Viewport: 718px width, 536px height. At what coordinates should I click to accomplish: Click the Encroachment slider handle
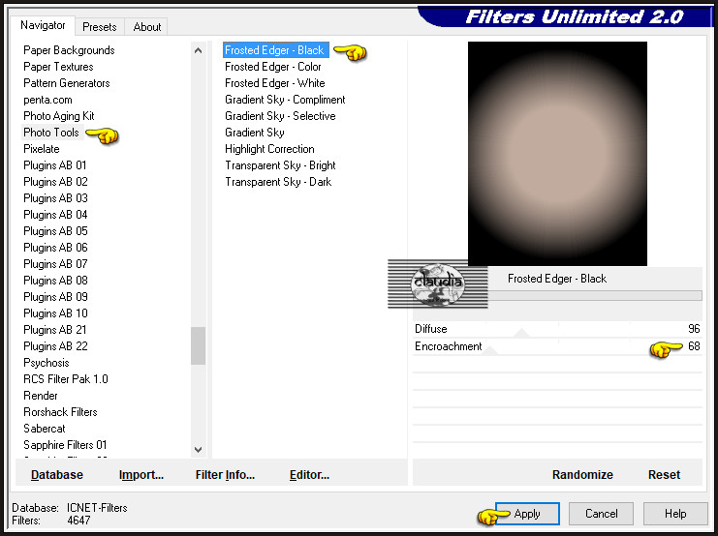(489, 351)
